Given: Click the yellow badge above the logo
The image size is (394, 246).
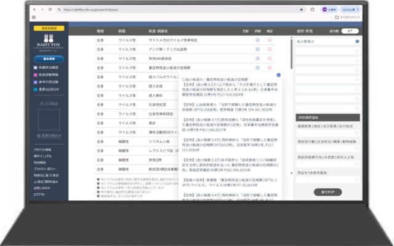Looking at the screenshot, I should coord(49,28).
